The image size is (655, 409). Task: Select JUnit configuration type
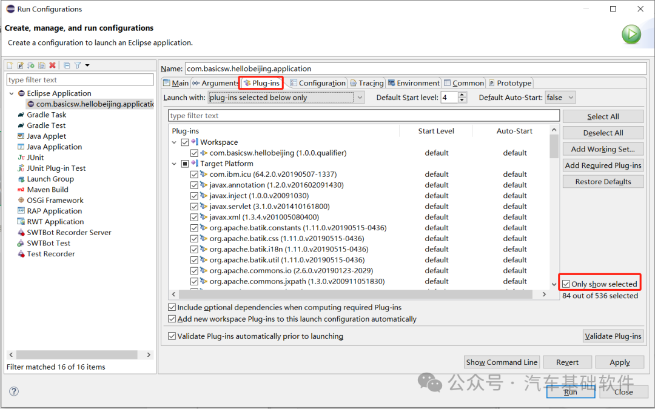tap(35, 158)
